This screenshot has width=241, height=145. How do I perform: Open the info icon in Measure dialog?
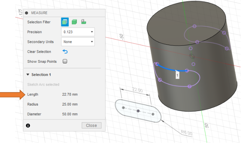tap(28, 125)
